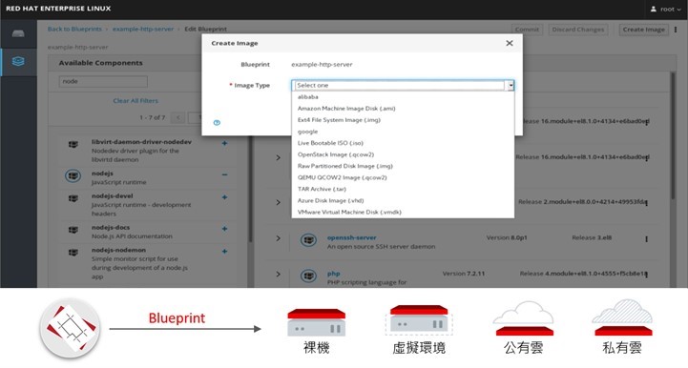Click the openssh-server package icon

click(308, 240)
